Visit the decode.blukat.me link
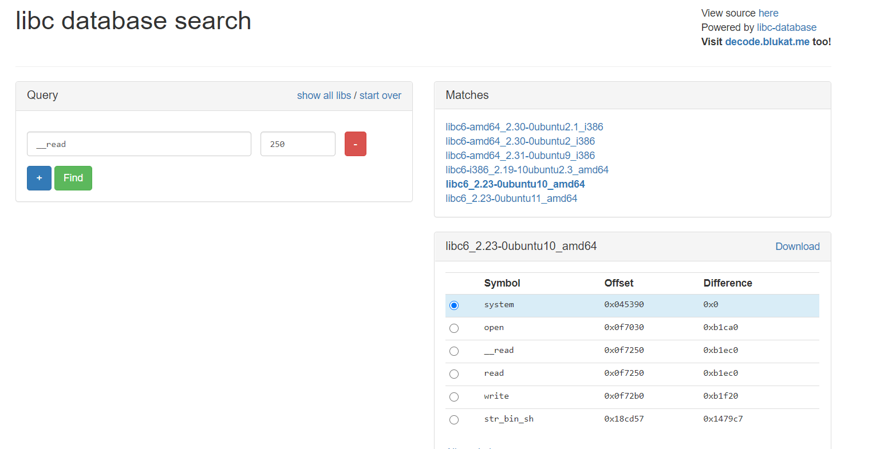The height and width of the screenshot is (449, 876). tap(767, 42)
